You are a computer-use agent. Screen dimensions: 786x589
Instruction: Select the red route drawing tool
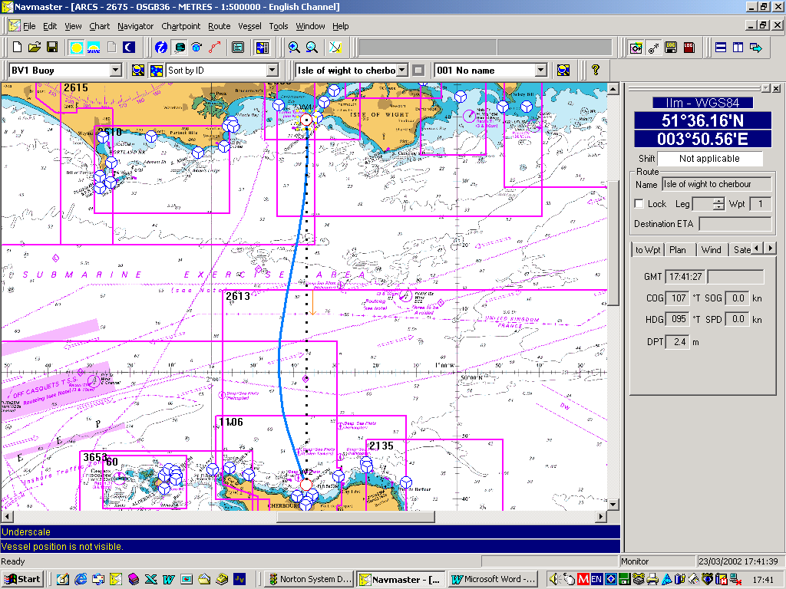point(214,48)
